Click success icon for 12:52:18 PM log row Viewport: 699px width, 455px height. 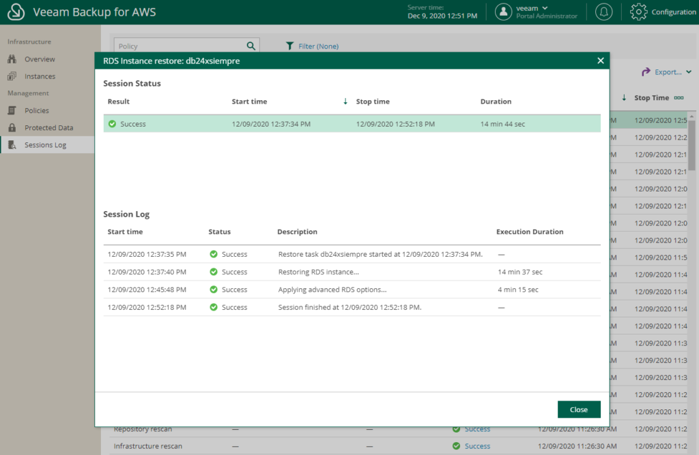[214, 307]
